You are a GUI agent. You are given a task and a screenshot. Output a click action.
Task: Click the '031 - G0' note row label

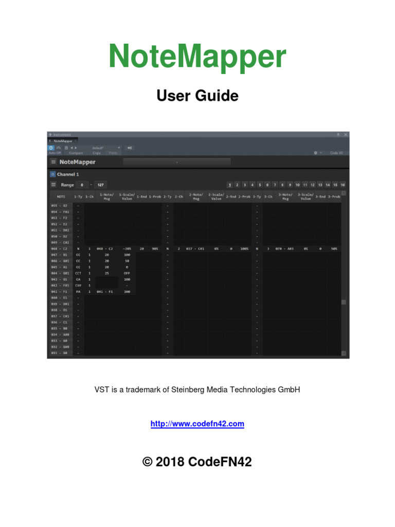point(61,353)
